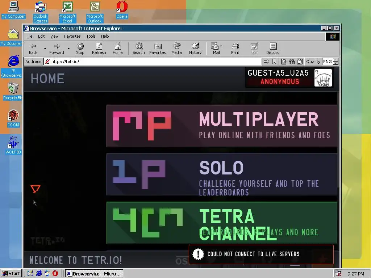Click the Mail toolbar icon
Image resolution: width=371 pixels, height=278 pixels.
215,49
